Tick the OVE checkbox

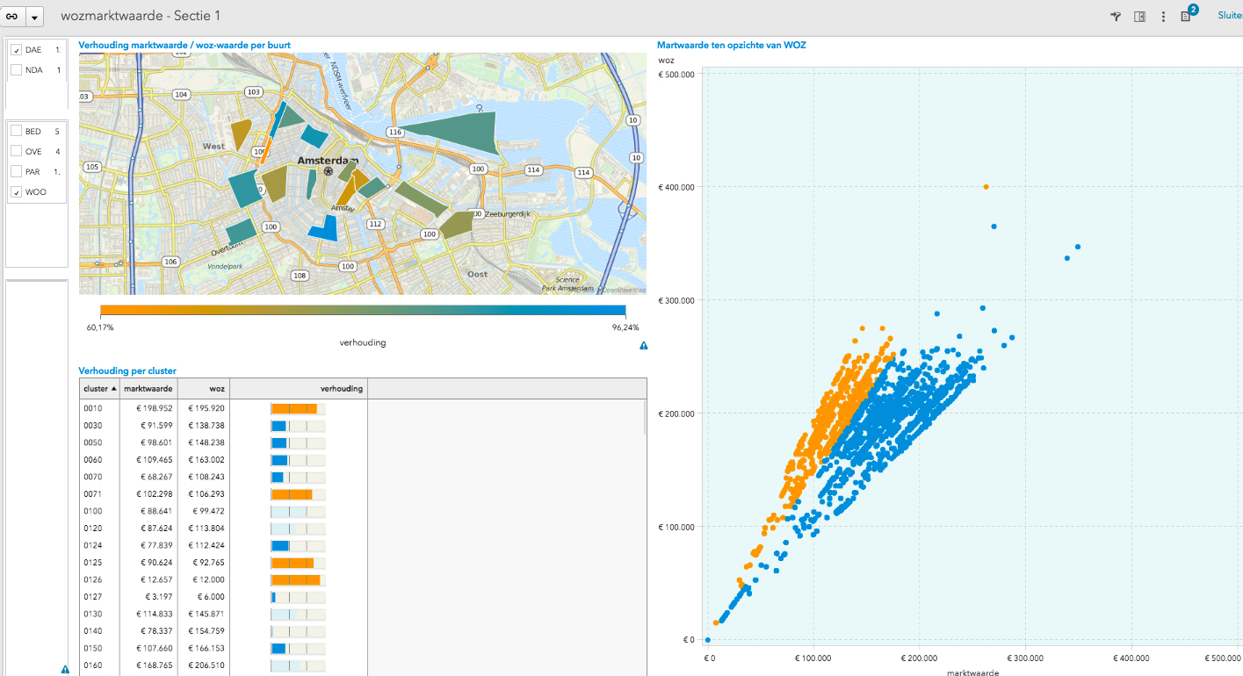tap(16, 151)
